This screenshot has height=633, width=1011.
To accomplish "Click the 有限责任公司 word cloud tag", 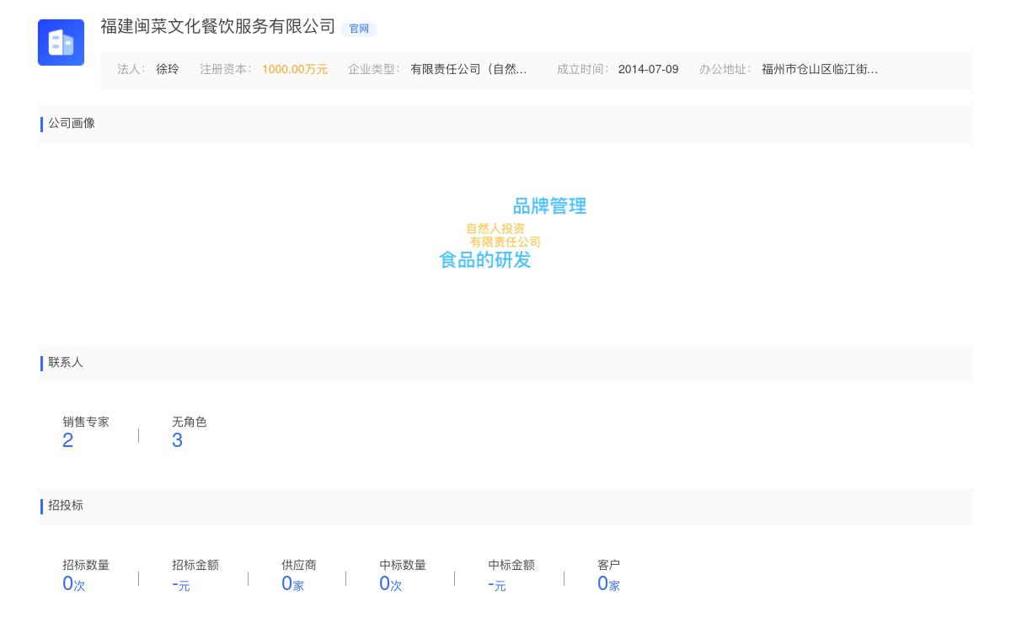I will (x=505, y=242).
